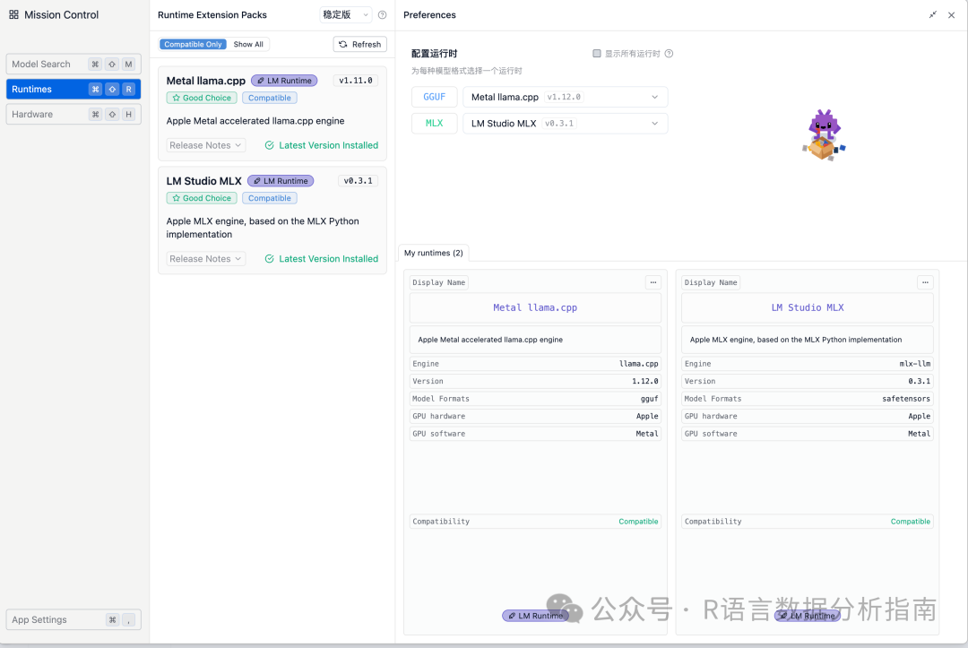Image resolution: width=968 pixels, height=648 pixels.
Task: Expand Release Notes for Metal llama.cpp
Action: pos(205,146)
